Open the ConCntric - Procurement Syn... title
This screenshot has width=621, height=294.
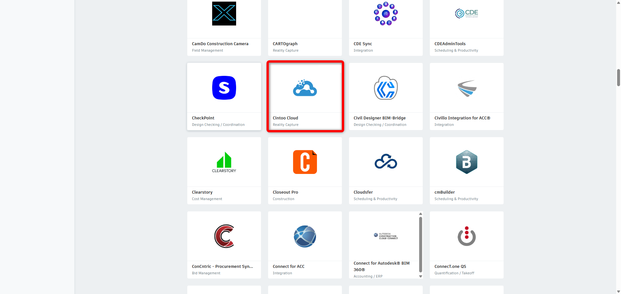pos(223,267)
